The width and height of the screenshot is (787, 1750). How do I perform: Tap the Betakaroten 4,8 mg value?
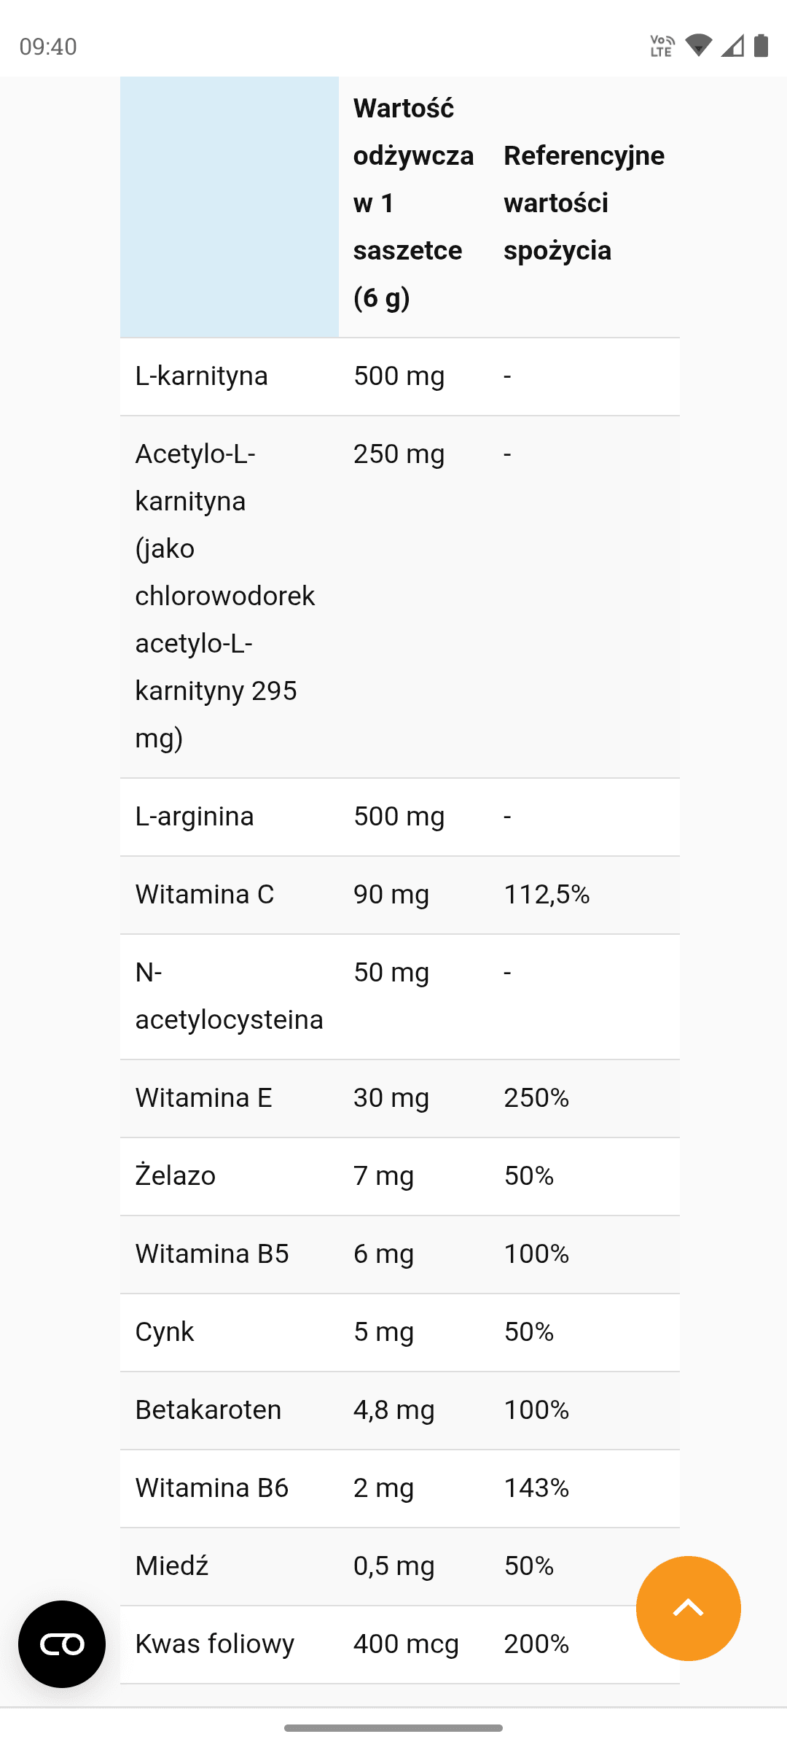(393, 1410)
